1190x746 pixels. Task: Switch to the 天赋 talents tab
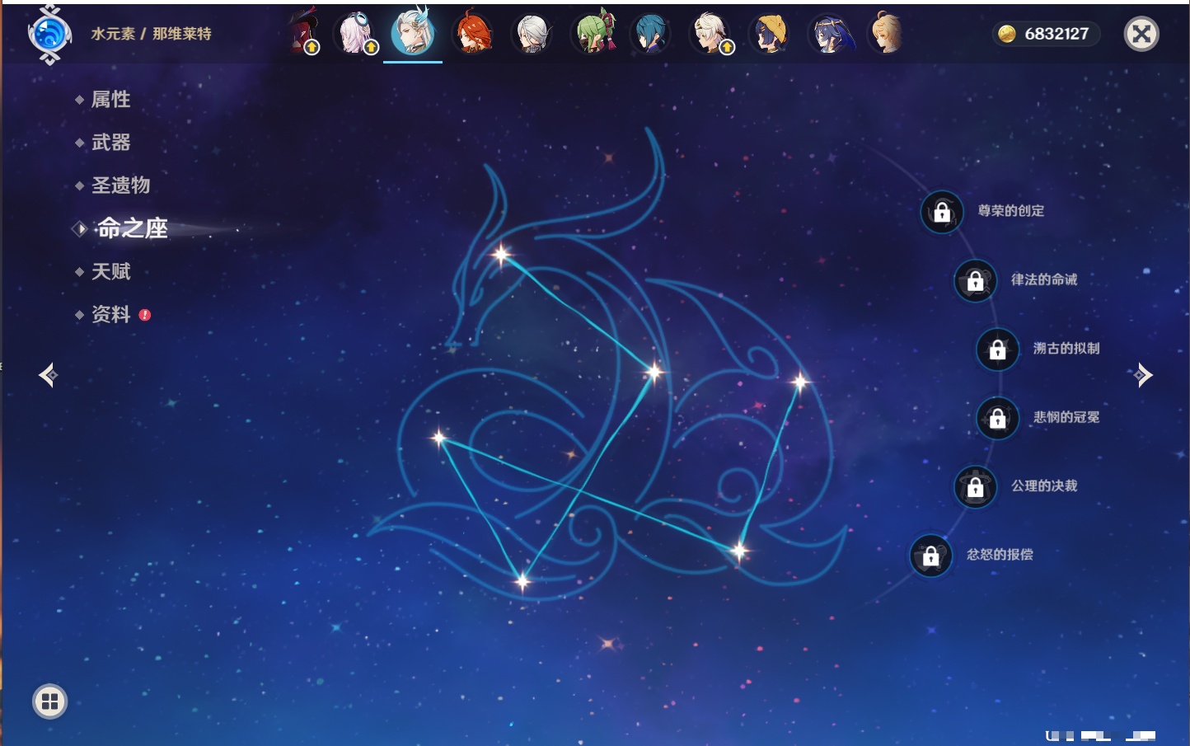click(110, 271)
